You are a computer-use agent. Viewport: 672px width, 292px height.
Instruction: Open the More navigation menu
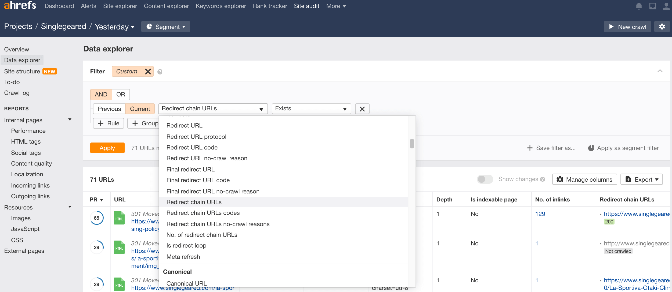pyautogui.click(x=336, y=6)
